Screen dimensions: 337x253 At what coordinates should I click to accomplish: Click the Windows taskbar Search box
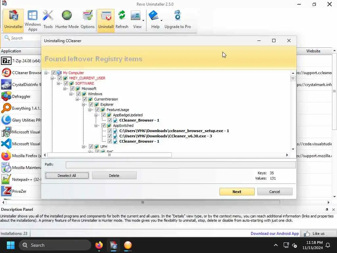click(55, 245)
